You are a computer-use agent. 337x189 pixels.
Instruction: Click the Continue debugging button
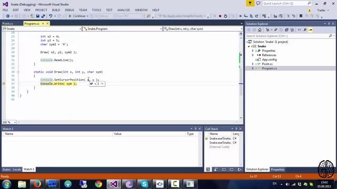(x=77, y=16)
